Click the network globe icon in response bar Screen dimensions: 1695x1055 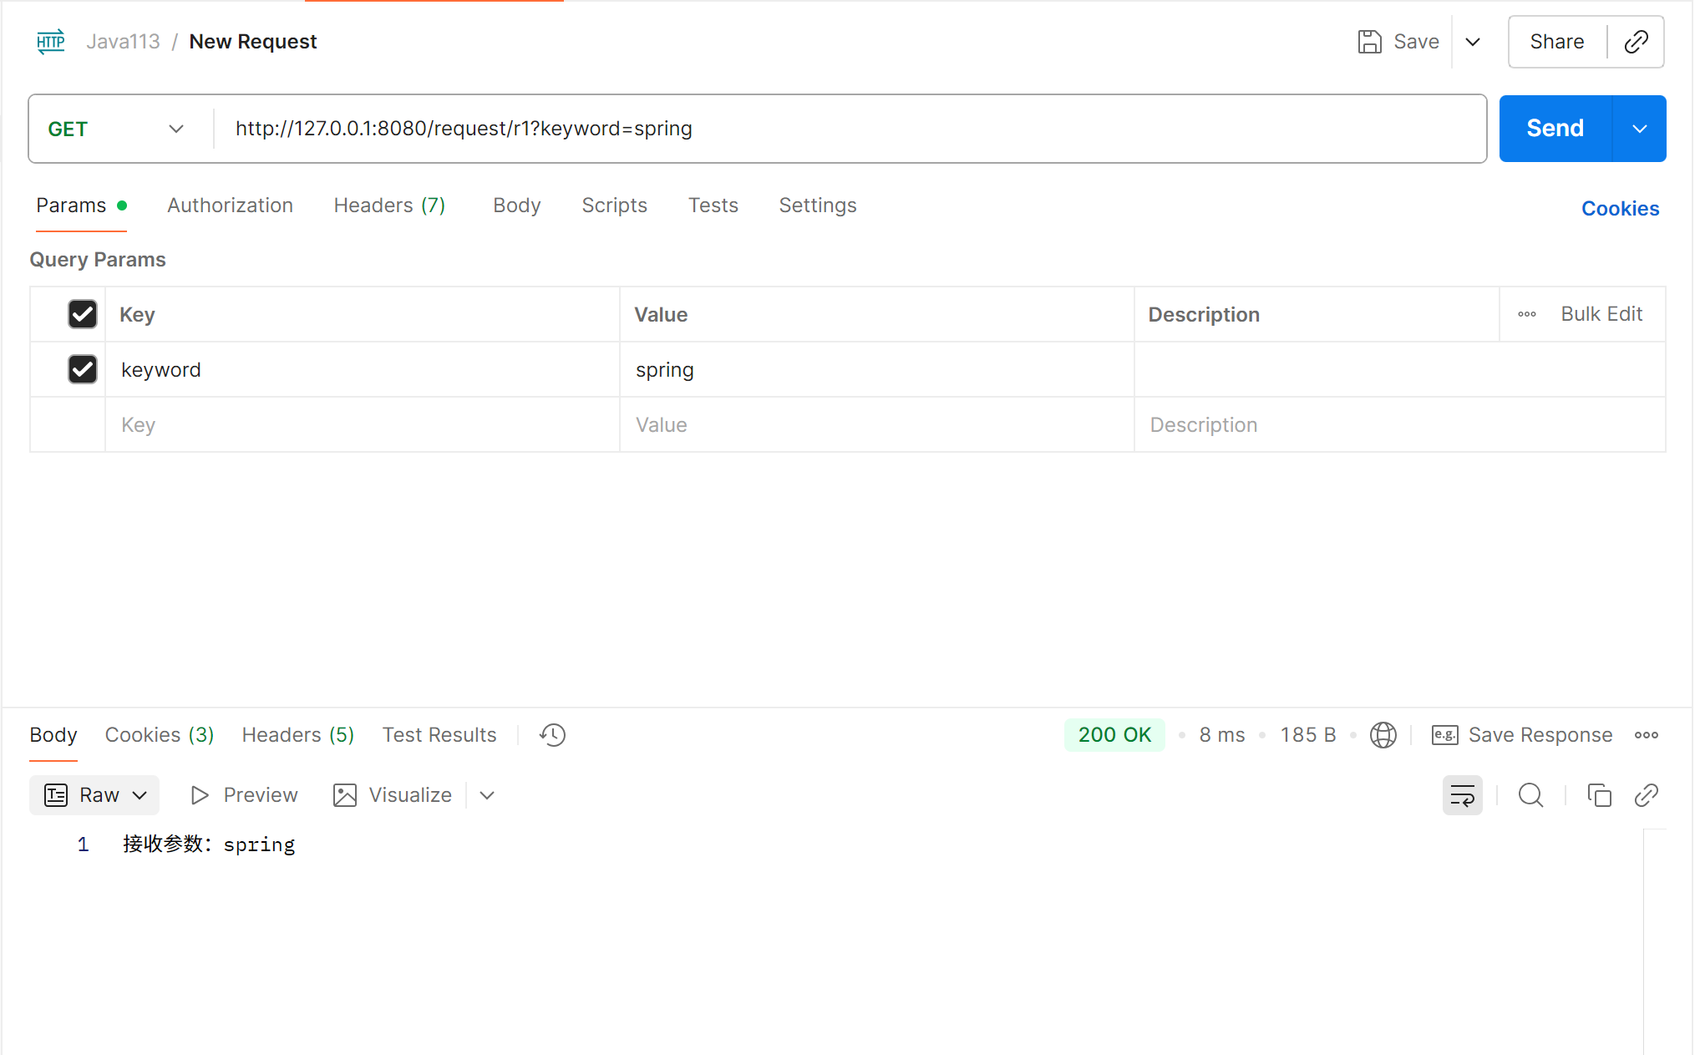(1383, 735)
